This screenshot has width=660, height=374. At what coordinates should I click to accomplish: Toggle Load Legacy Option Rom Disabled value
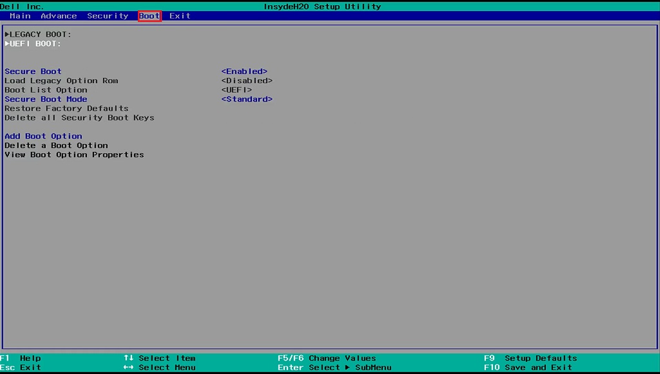pyautogui.click(x=246, y=81)
